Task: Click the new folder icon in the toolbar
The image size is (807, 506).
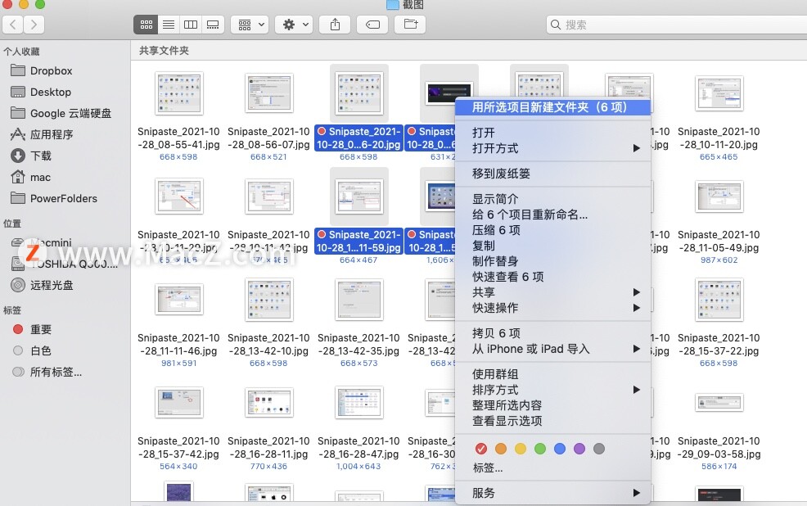Action: (x=410, y=25)
